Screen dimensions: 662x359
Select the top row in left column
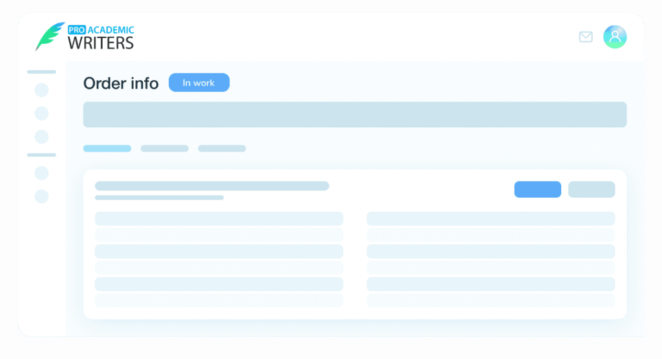(x=219, y=219)
